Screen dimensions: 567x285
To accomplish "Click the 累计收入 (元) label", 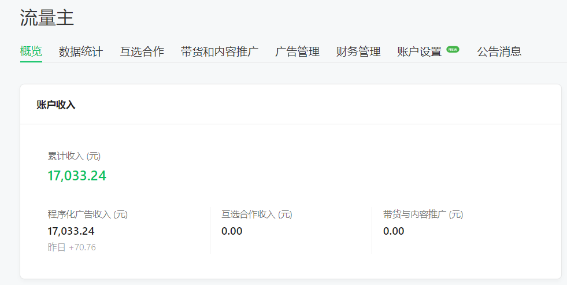I will pos(74,156).
